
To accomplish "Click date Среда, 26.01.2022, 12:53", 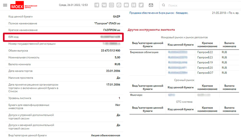I will (x=73, y=5).
